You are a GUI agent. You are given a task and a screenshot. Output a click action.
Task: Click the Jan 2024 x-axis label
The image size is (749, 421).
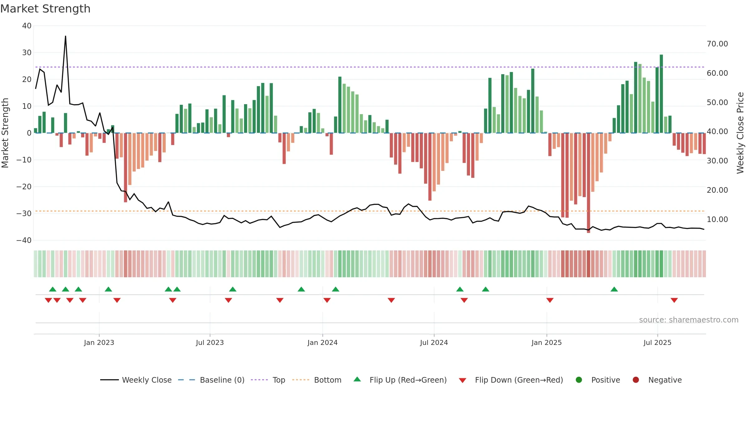(x=322, y=342)
